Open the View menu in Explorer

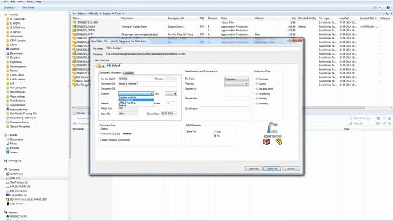(x=21, y=2)
